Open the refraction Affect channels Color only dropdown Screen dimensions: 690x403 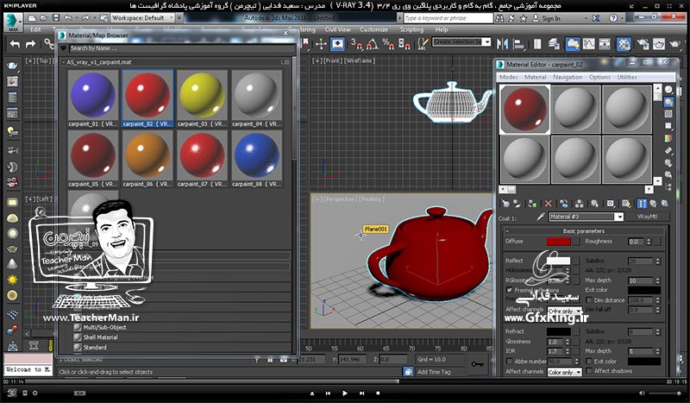[565, 372]
